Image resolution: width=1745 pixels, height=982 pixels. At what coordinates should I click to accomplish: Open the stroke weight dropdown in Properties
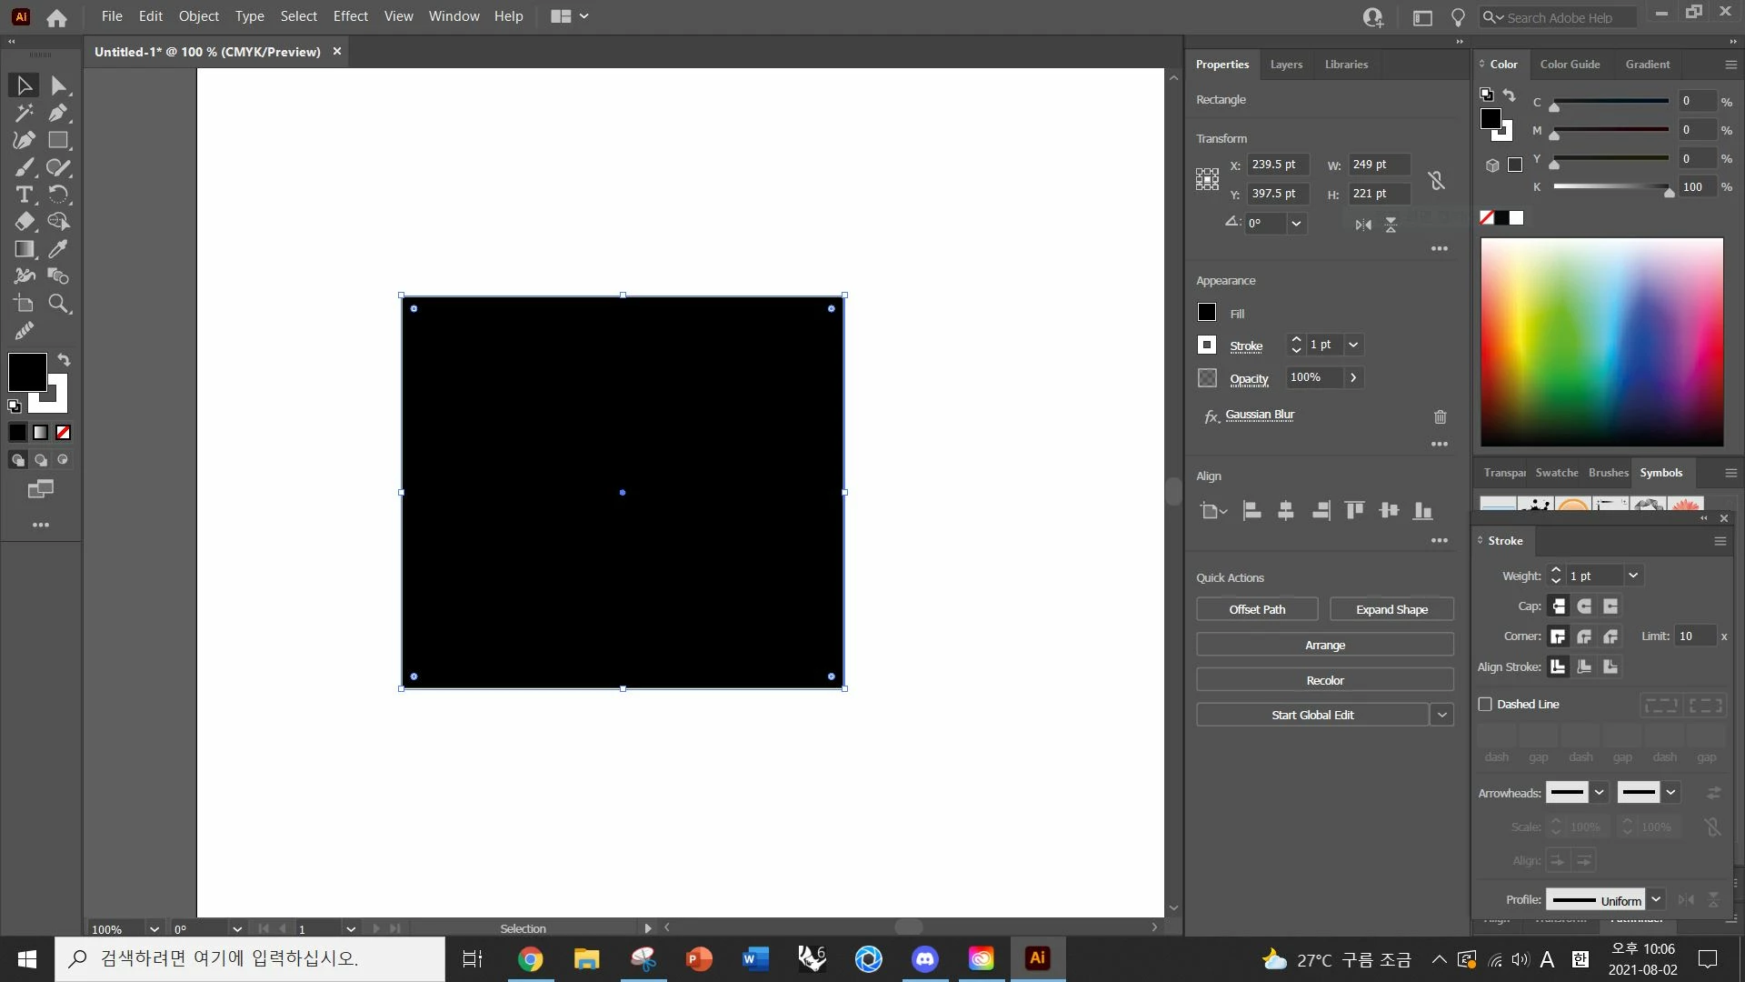click(1353, 345)
